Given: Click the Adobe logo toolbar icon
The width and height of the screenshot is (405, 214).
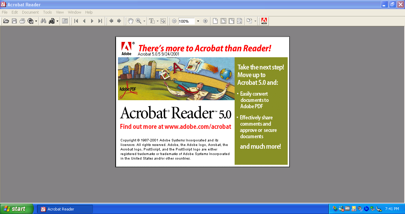Looking at the screenshot, I should pyautogui.click(x=264, y=21).
